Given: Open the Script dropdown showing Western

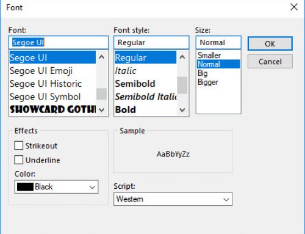Looking at the screenshot, I should [173, 199].
